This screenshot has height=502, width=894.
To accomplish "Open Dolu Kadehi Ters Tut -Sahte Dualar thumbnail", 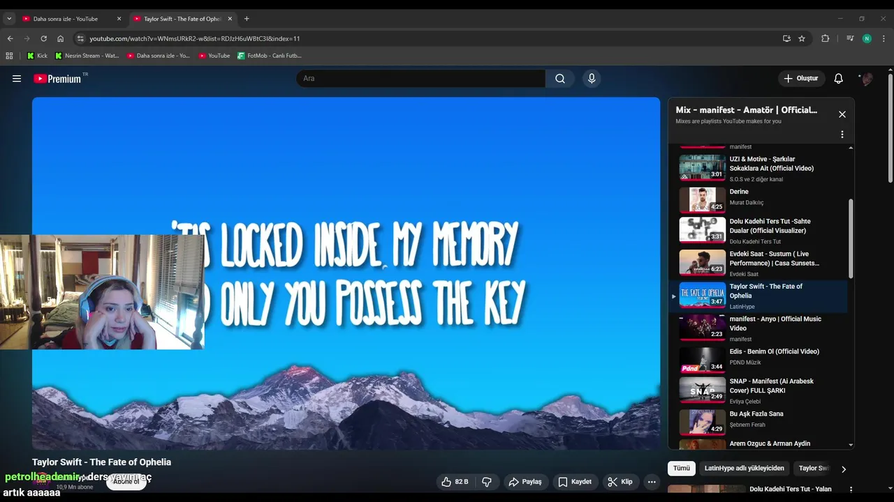I will 703,229.
